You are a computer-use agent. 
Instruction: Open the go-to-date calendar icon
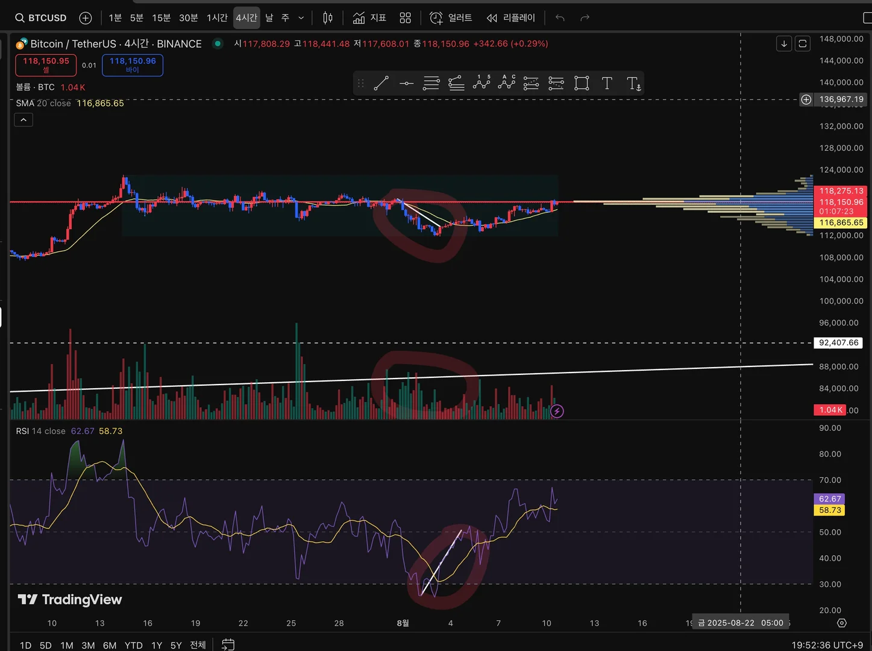228,644
